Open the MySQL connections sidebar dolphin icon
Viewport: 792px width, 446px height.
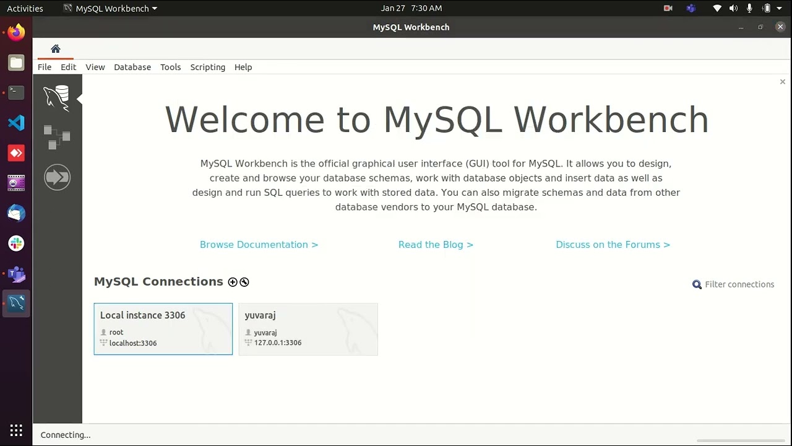(56, 98)
